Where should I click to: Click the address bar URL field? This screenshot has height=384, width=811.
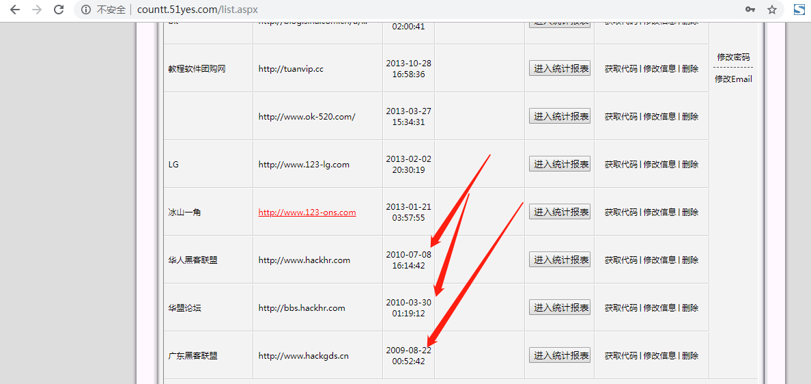pos(410,10)
